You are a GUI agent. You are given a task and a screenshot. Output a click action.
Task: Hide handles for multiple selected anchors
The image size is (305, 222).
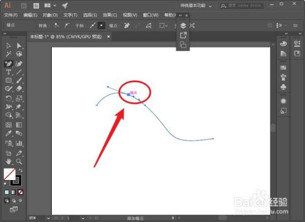click(101, 26)
